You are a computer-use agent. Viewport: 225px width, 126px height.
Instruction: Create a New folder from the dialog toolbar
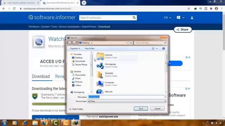pos(90,48)
